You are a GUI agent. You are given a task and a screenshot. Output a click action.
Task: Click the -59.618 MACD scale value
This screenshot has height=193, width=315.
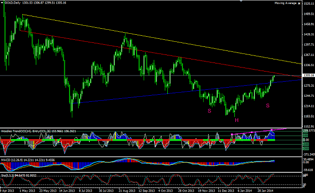[308, 170]
